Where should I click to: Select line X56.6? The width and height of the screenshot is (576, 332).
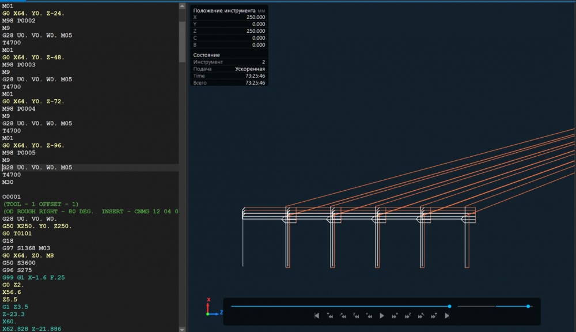pos(12,292)
